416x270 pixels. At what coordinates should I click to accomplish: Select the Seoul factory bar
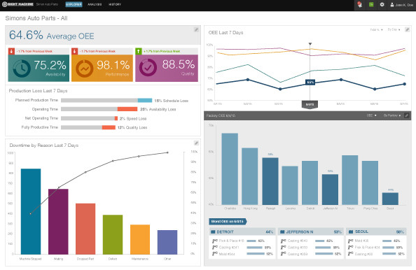(390, 199)
